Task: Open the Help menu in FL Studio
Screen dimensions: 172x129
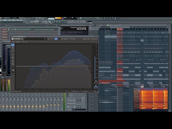Action: click(21, 20)
